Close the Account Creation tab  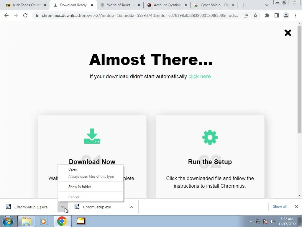click(186, 5)
